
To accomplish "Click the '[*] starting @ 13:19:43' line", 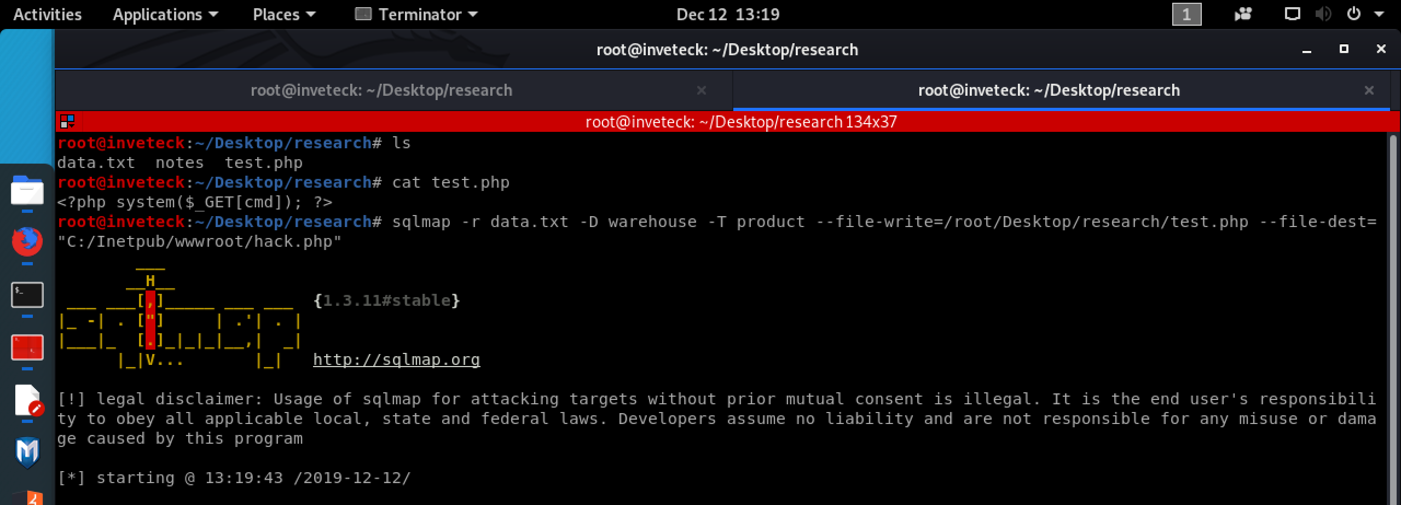I will [234, 478].
